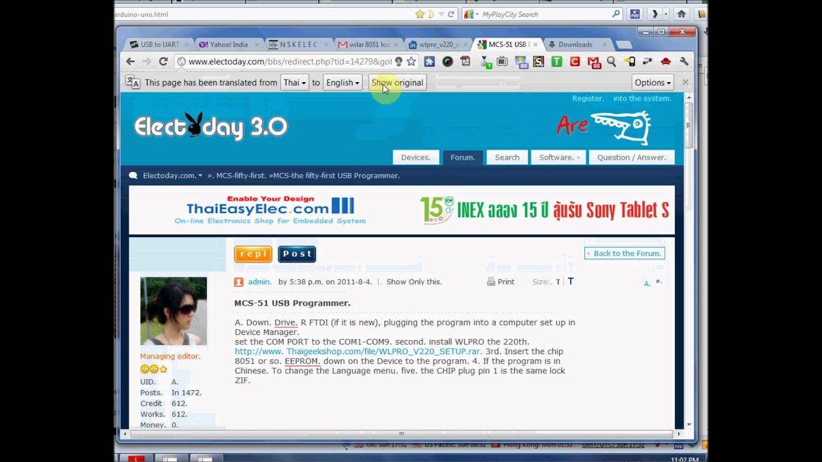The image size is (822, 462).
Task: Open the INEX Sony Tablet banner
Action: click(545, 210)
